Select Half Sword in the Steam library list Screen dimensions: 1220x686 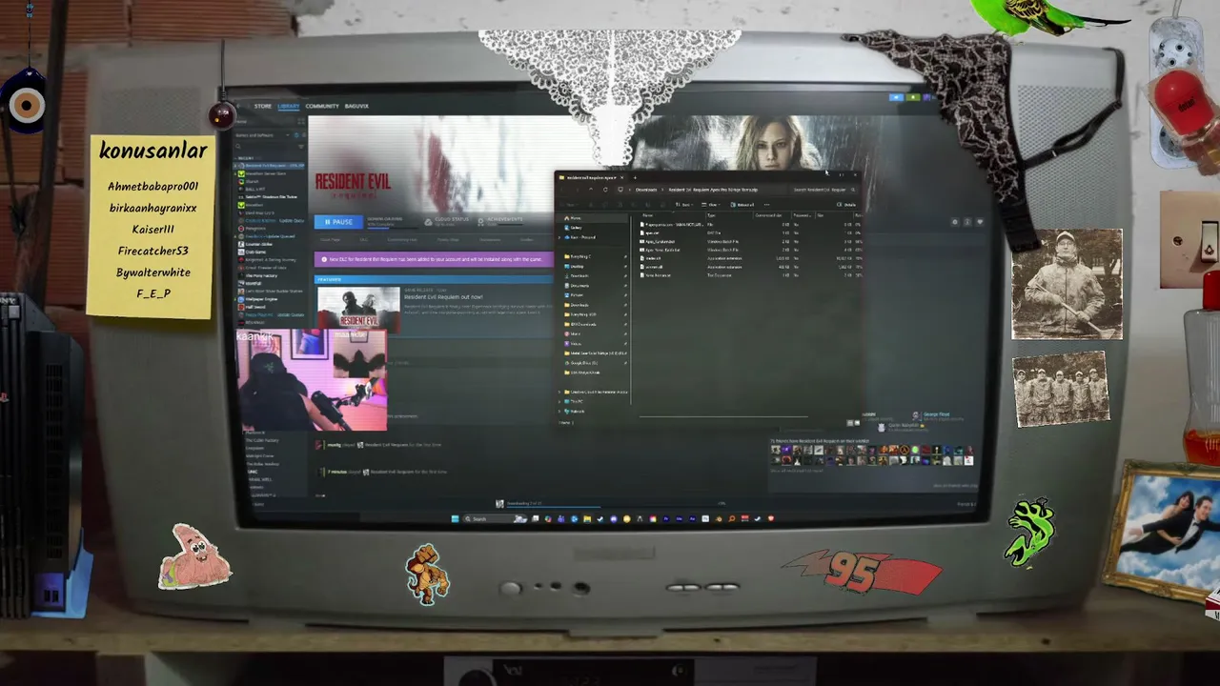pyautogui.click(x=254, y=307)
